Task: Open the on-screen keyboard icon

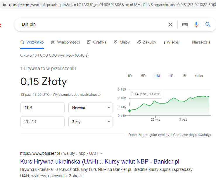Action: (x=185, y=25)
